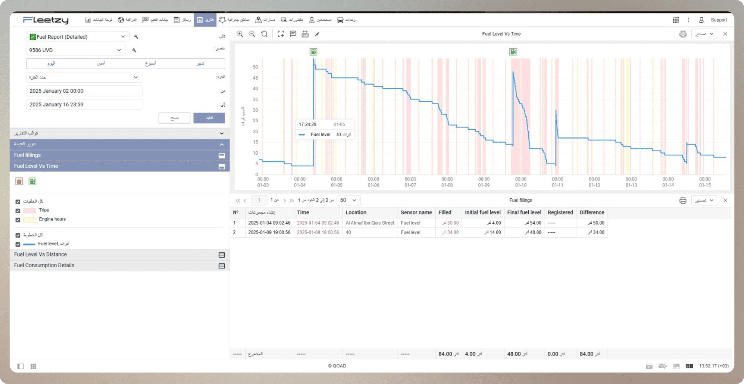The width and height of the screenshot is (744, 384).
Task: Zoom in on the fuel chart
Action: tap(240, 34)
